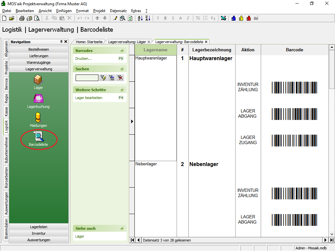This screenshot has width=335, height=251.
Task: Click the Delete X toolbar icon
Action: tap(69, 18)
